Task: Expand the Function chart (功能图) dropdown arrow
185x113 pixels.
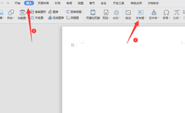Action: tap(27, 18)
